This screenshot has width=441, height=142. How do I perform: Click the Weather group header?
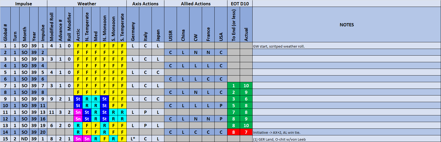87,4
